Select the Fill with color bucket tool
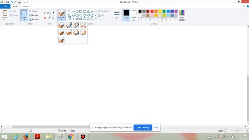 (49, 13)
